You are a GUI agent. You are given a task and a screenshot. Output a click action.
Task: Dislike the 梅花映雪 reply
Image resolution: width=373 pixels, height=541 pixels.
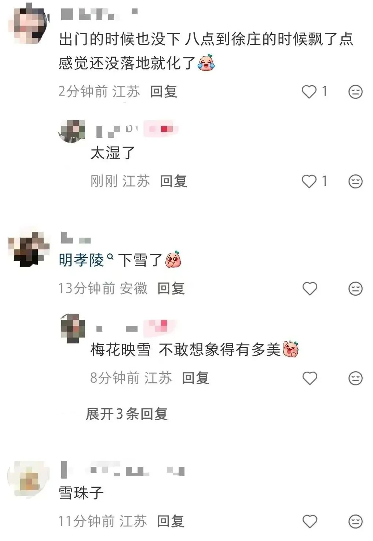point(355,378)
